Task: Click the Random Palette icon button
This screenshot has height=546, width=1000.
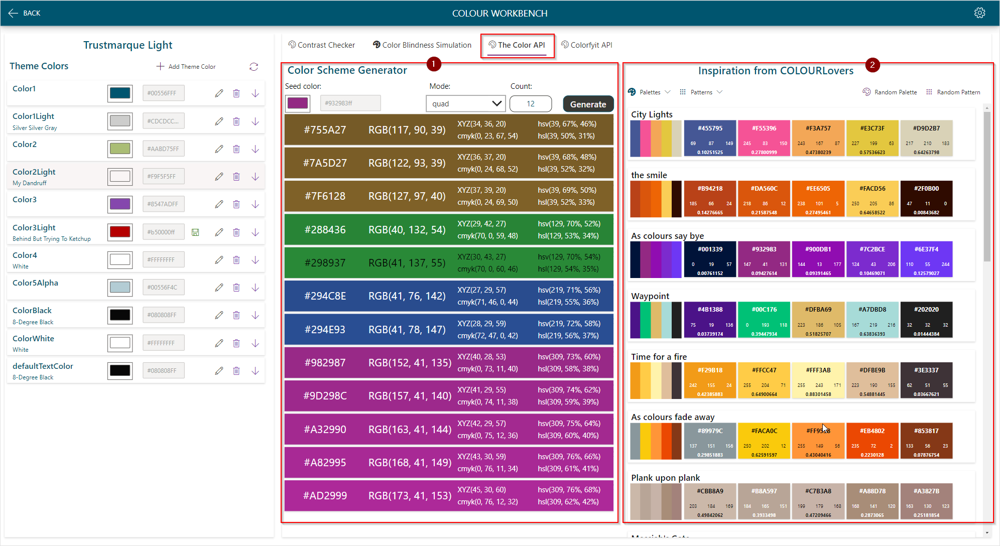Action: (x=866, y=92)
